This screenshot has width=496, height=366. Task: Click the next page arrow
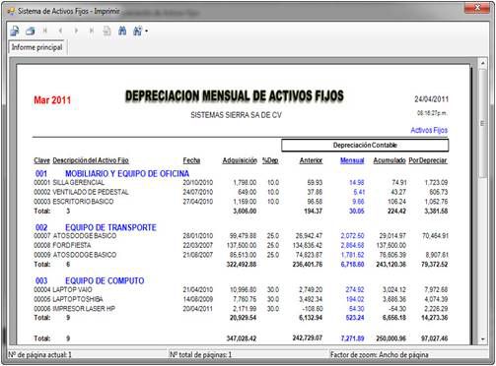click(x=76, y=30)
